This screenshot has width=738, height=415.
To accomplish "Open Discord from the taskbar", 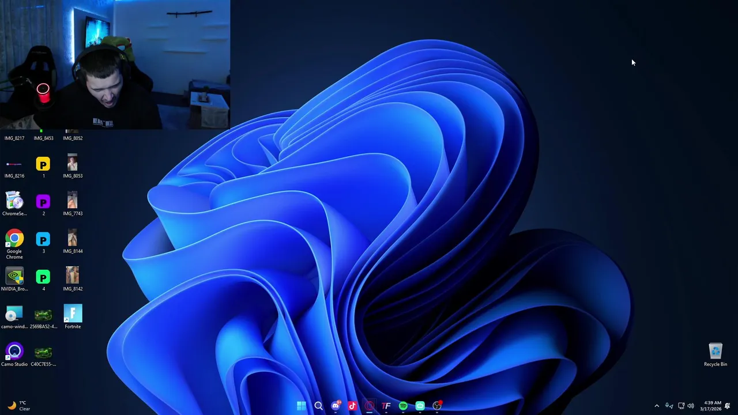I will [x=336, y=406].
